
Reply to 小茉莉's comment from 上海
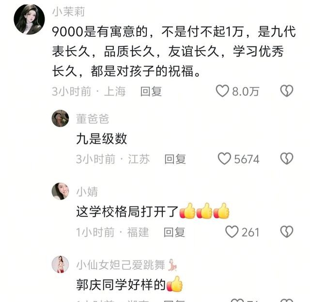pyautogui.click(x=151, y=91)
